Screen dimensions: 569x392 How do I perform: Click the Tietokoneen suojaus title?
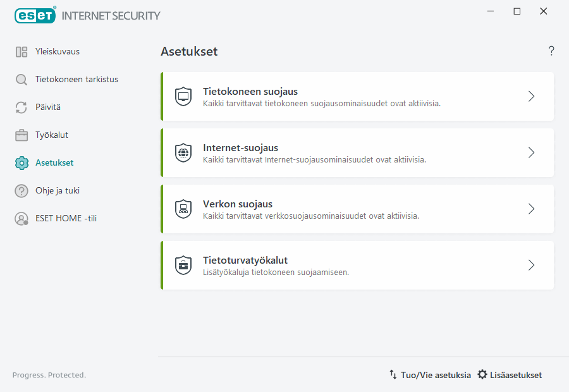(250, 92)
